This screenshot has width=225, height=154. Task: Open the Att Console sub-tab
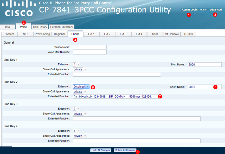[172, 34]
